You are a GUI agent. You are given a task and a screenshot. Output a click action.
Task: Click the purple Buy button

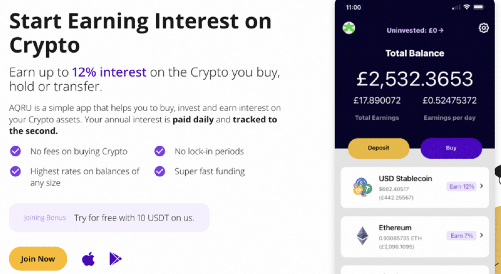(451, 148)
